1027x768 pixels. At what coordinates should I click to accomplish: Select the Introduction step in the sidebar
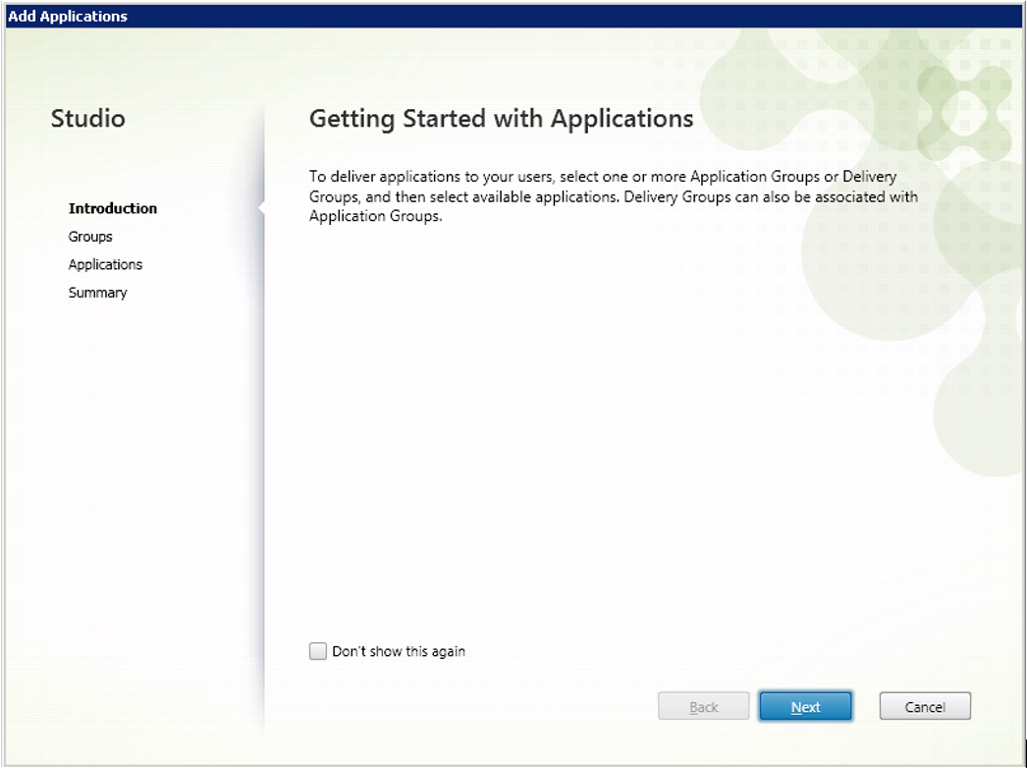pos(113,208)
